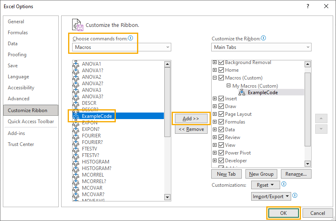Image resolution: width=336 pixels, height=221 pixels.
Task: Toggle the Macros (Custom) tab checkbox
Action: click(x=221, y=78)
